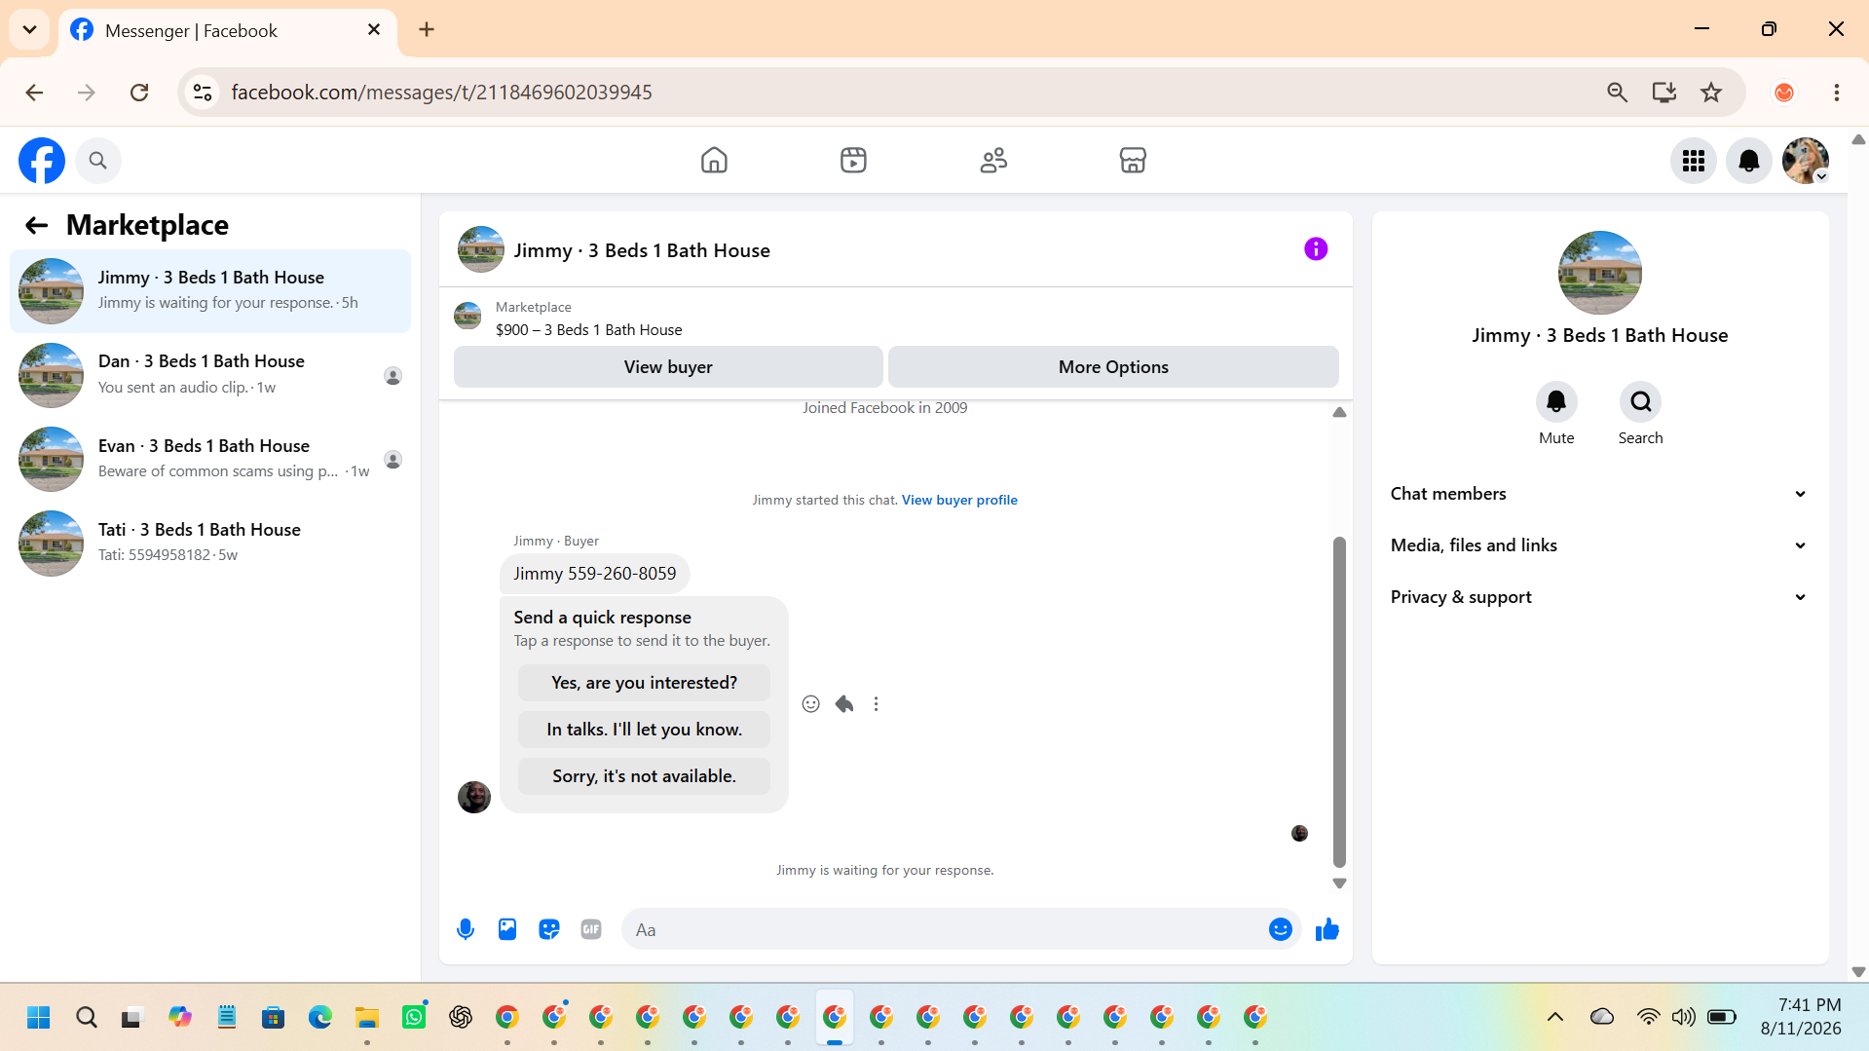Open the Reels video icon
The image size is (1869, 1051).
click(853, 160)
